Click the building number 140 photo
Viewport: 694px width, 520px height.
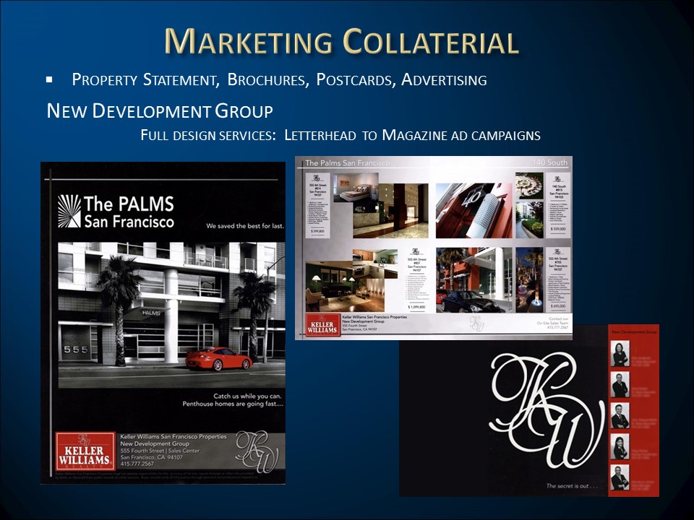coord(474,211)
